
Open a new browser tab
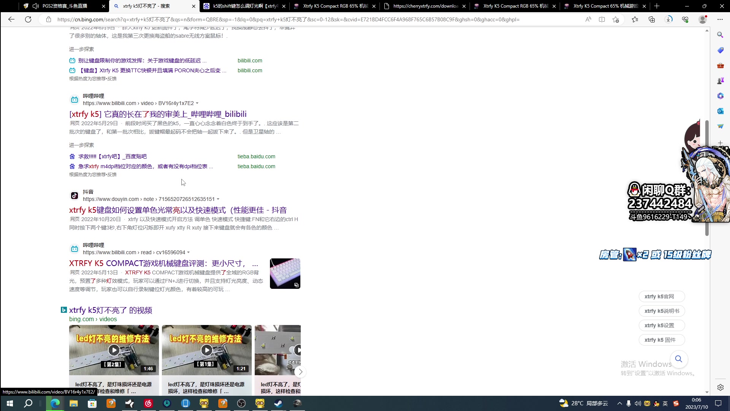(657, 6)
